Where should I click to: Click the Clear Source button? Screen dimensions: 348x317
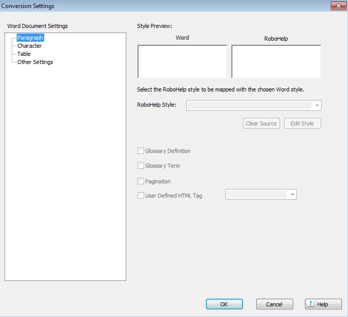coord(261,123)
